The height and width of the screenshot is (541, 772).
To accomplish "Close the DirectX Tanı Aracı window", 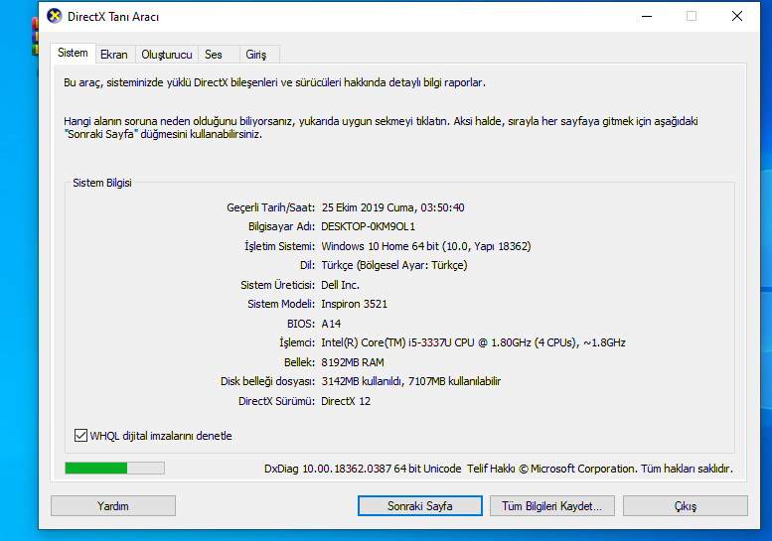I will click(737, 16).
